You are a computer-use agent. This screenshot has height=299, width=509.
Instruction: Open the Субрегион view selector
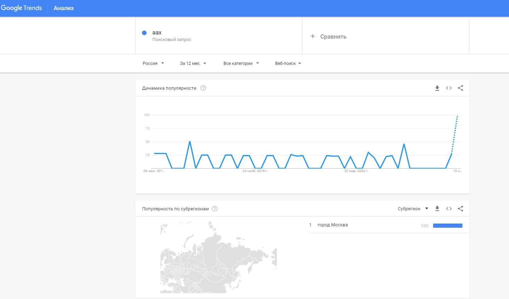413,209
